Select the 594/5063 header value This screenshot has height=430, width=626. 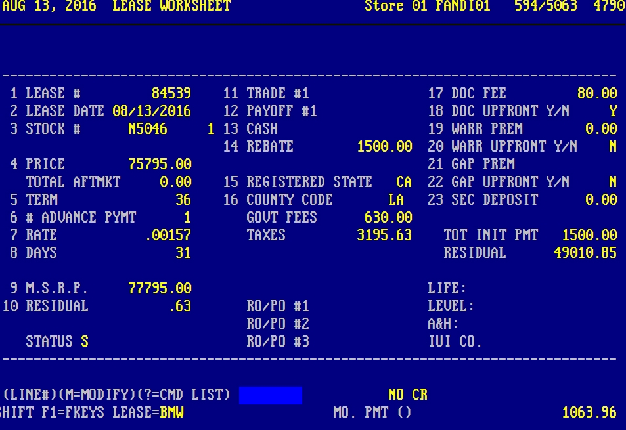[546, 6]
